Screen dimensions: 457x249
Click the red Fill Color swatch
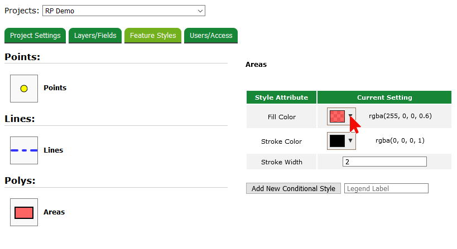pos(337,116)
